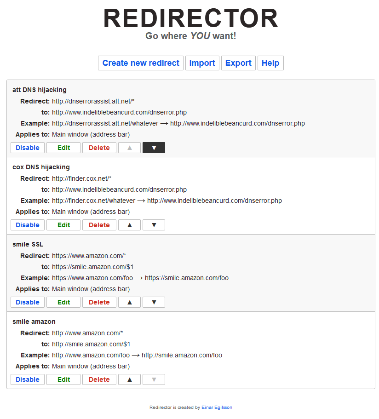Move cox DNS hijacking rule up
The image size is (379, 419).
point(129,224)
